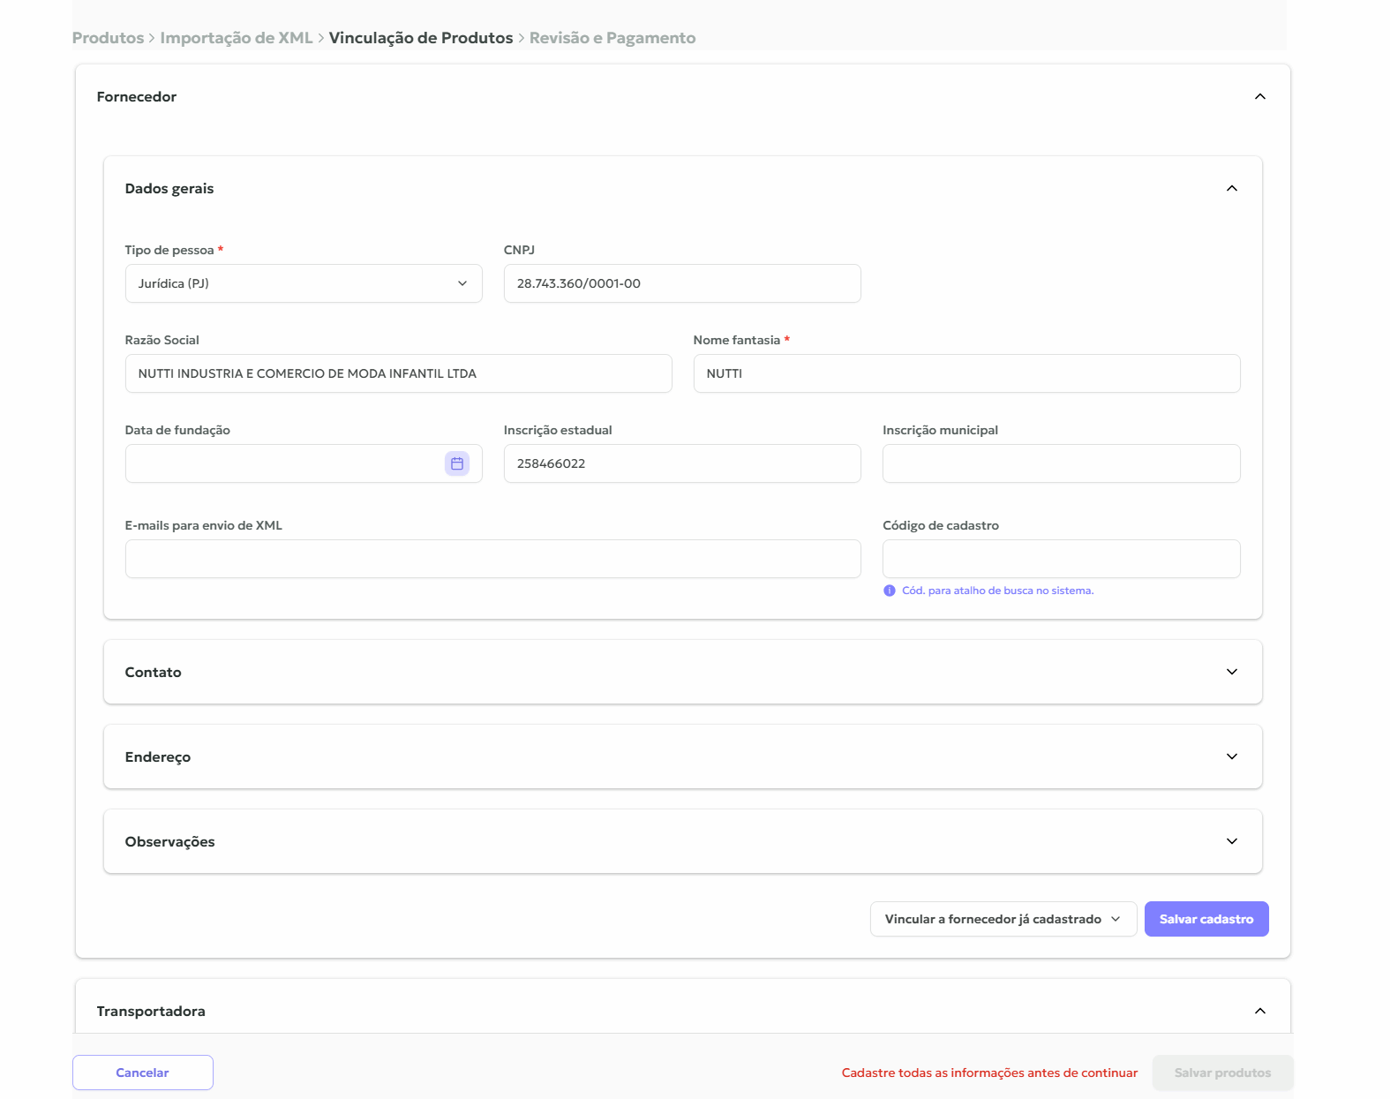Go to Produtos breadcrumb
The width and height of the screenshot is (1390, 1099).
[x=108, y=38]
